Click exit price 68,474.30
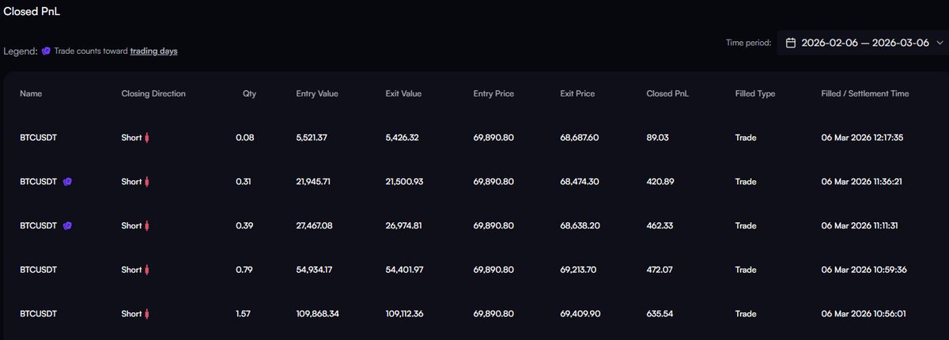The height and width of the screenshot is (340, 949). click(580, 181)
